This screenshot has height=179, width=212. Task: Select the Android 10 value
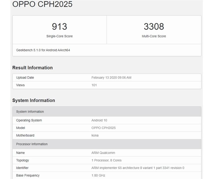click(99, 120)
